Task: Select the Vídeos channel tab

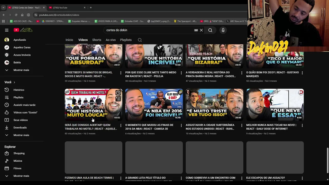Action: [x=83, y=40]
